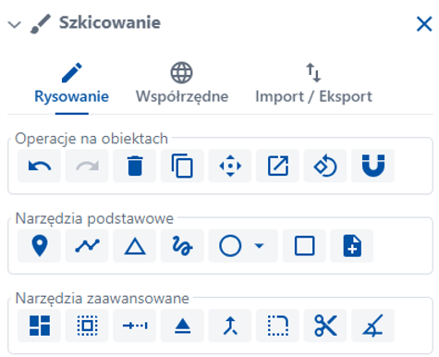Image resolution: width=439 pixels, height=357 pixels.
Task: Select the triangle polygon drawing tool
Action: [x=135, y=246]
